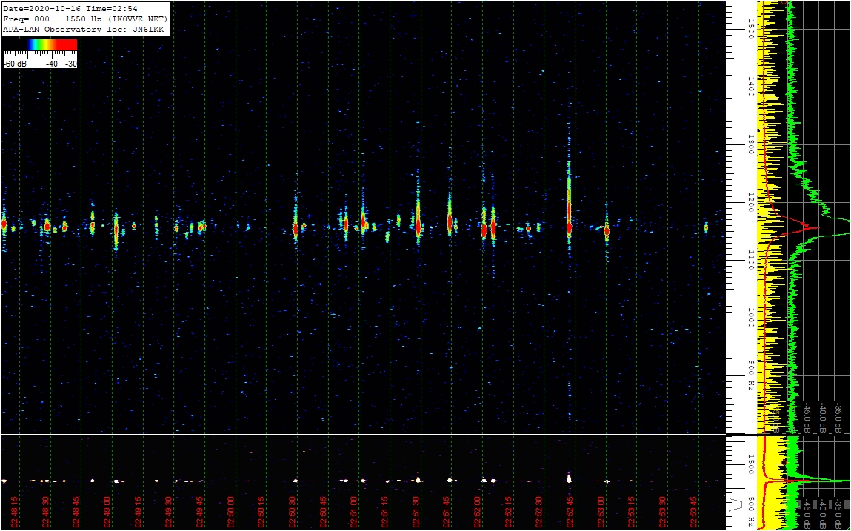The height and width of the screenshot is (531, 851).
Task: Click the 1300 label on the frequency axis
Action: (750, 145)
